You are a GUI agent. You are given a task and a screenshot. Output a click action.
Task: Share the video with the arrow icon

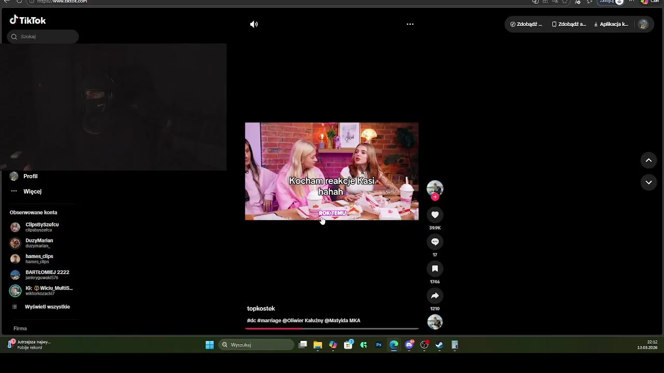click(x=435, y=296)
